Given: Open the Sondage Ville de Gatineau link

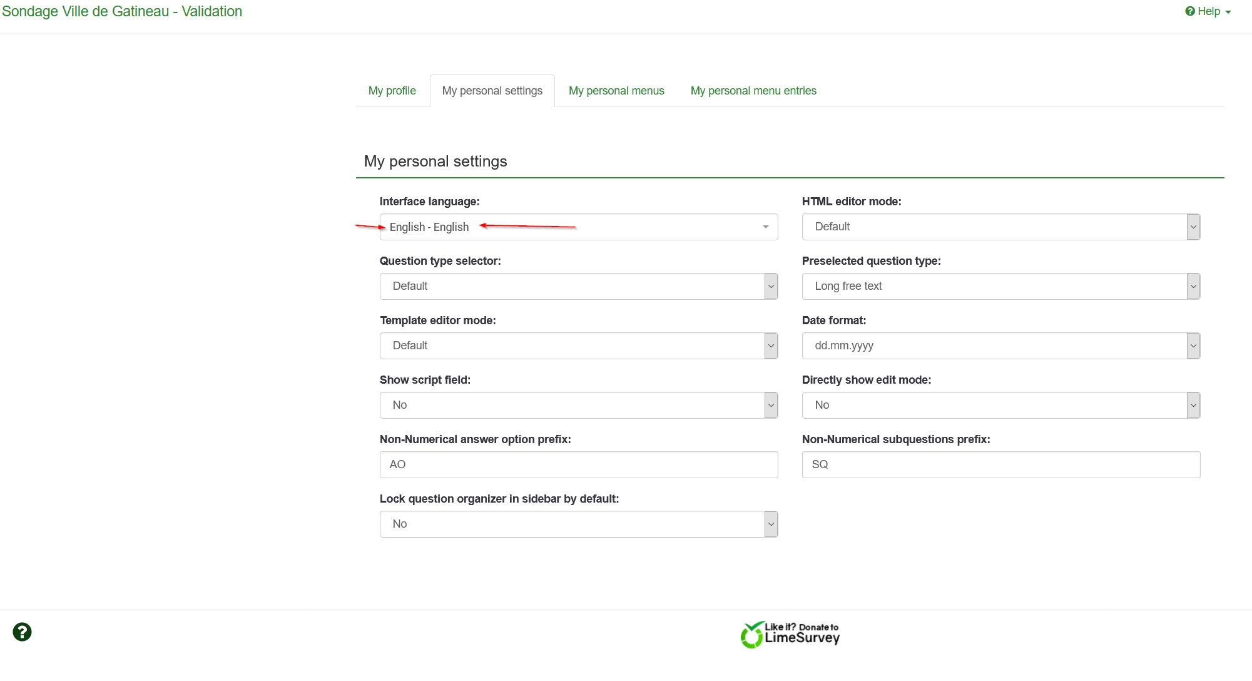Looking at the screenshot, I should [122, 11].
